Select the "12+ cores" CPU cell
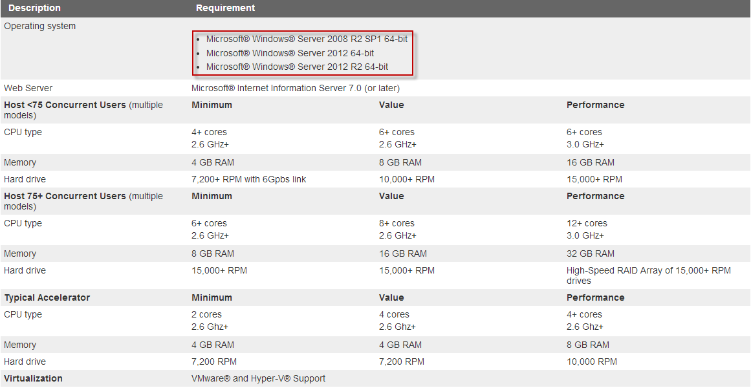This screenshot has height=388, width=751. (587, 224)
